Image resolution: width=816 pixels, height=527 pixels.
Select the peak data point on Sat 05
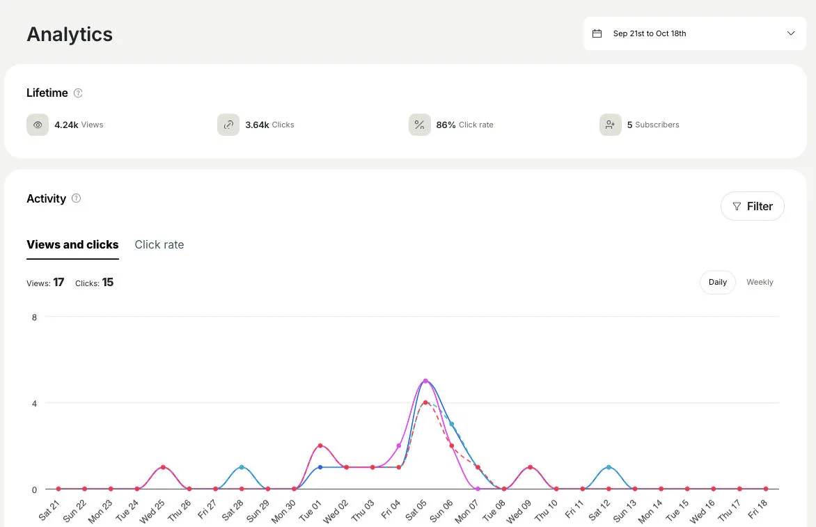coord(425,381)
